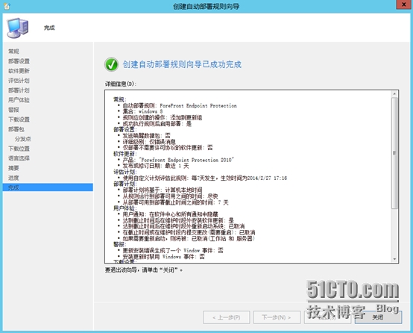The height and width of the screenshot is (333, 413).
Task: Click the 创建自动部署规则向导已成功完成 heading
Action: pyautogui.click(x=182, y=64)
